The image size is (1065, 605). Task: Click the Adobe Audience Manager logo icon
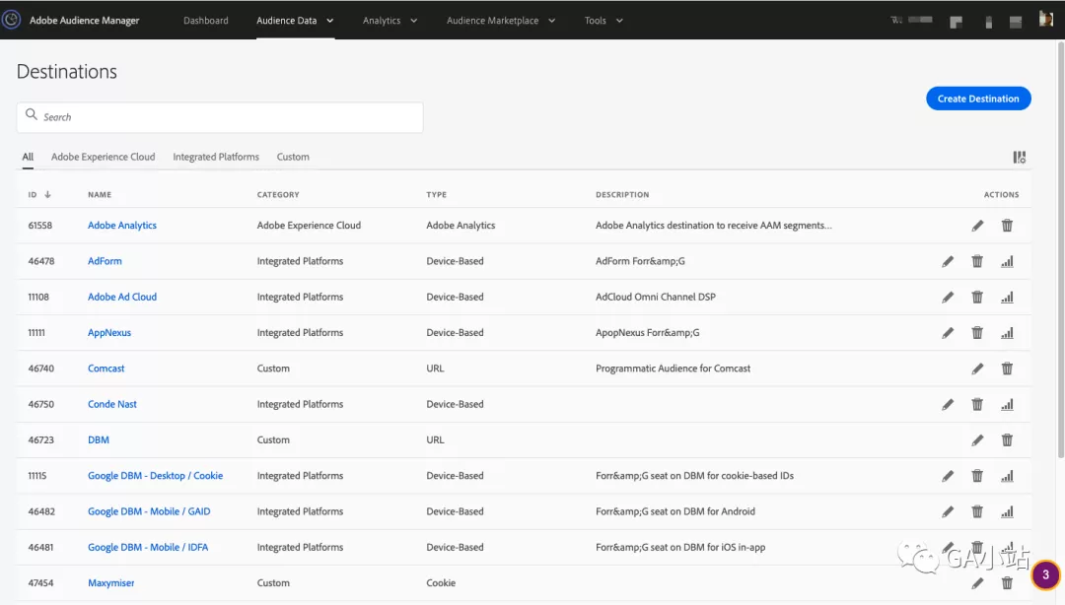click(11, 21)
